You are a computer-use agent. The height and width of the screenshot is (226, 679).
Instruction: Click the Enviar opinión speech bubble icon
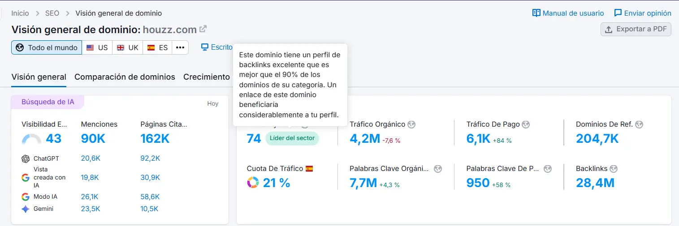tap(618, 13)
